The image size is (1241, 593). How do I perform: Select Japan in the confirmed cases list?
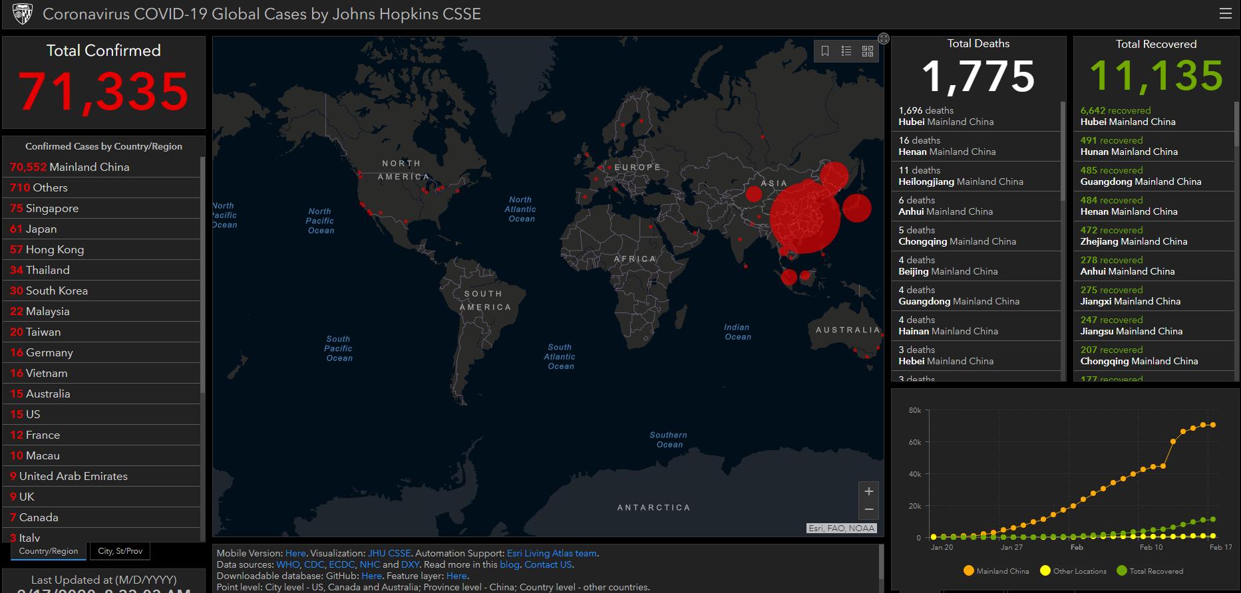[101, 229]
